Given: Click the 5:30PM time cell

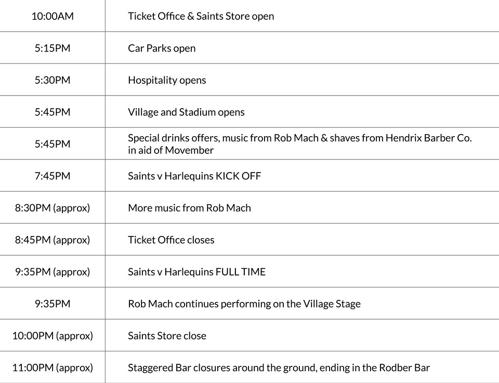Looking at the screenshot, I should [x=52, y=80].
